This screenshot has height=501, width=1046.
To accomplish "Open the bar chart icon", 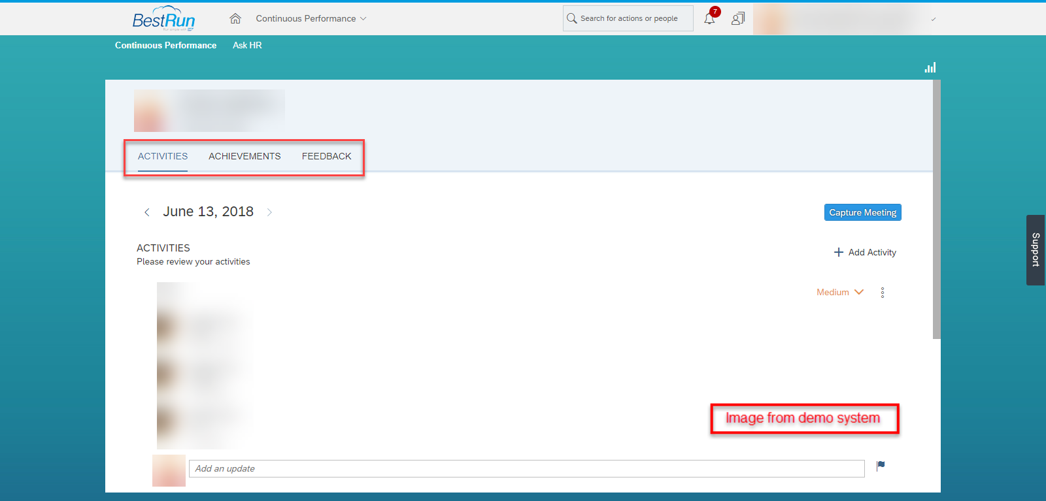I will tap(930, 67).
